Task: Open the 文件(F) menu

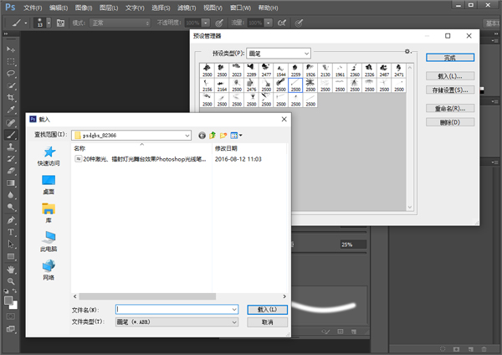Action: point(32,7)
